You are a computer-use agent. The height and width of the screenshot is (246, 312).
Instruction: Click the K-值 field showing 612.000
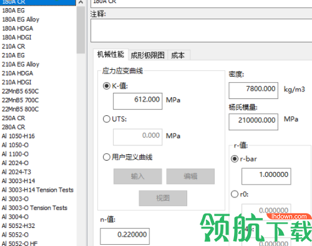(x=138, y=101)
